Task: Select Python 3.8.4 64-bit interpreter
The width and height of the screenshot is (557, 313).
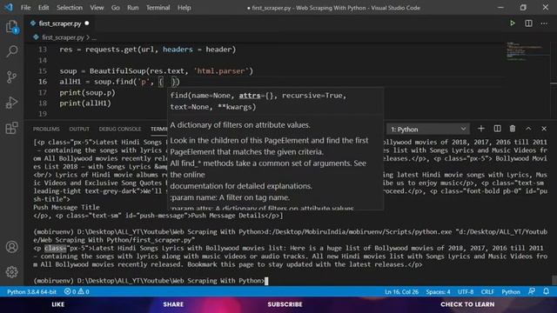Action: tap(31, 292)
